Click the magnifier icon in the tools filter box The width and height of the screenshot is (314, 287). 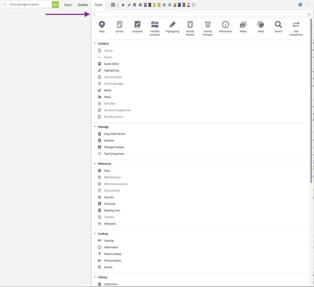309,14
